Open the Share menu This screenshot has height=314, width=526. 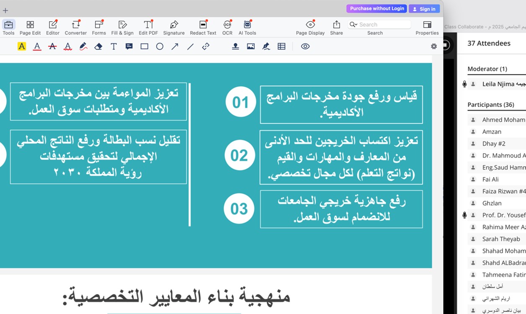[336, 28]
